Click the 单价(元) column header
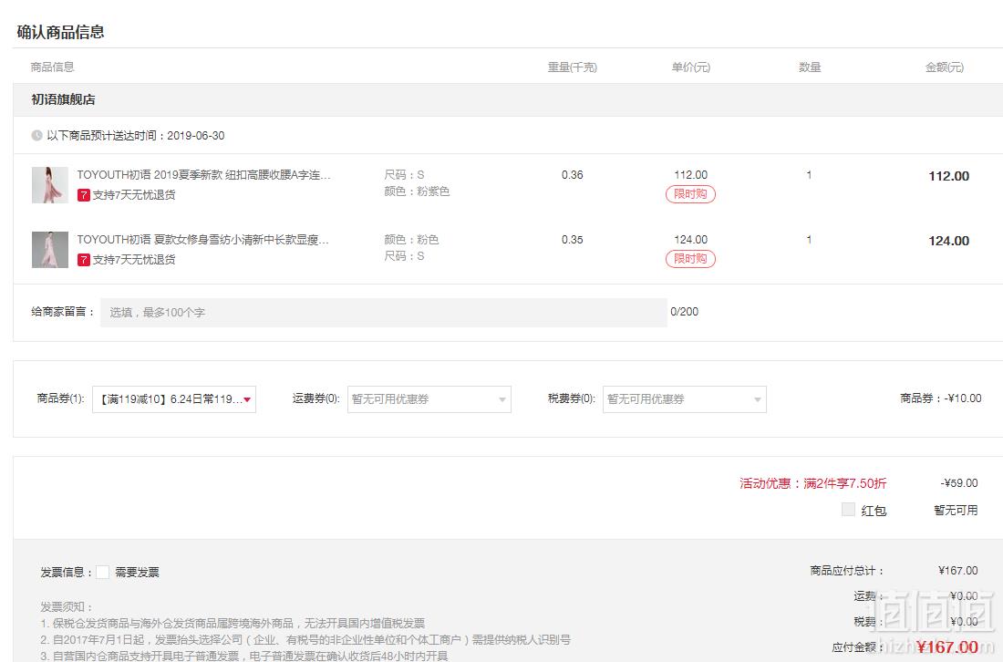The height and width of the screenshot is (662, 1003). click(x=690, y=67)
